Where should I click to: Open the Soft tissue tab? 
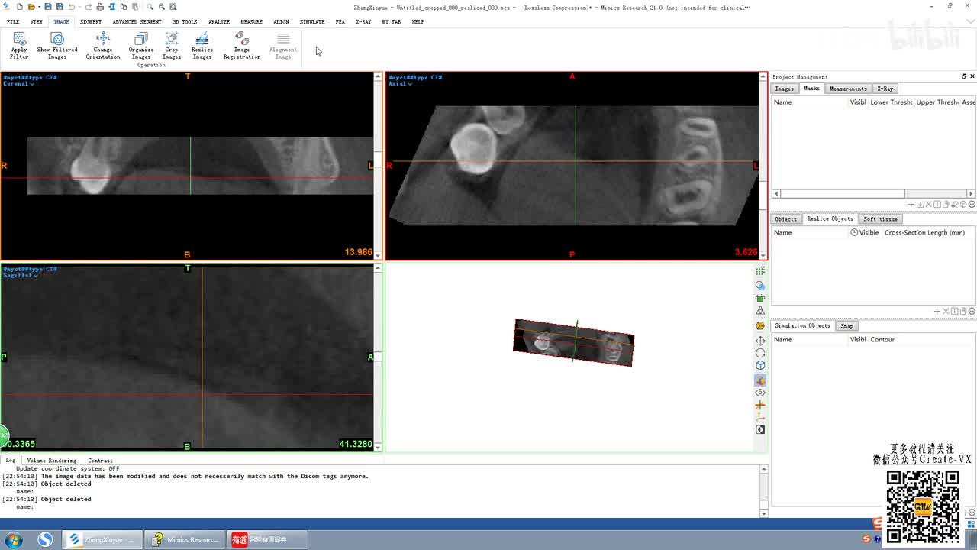[881, 219]
